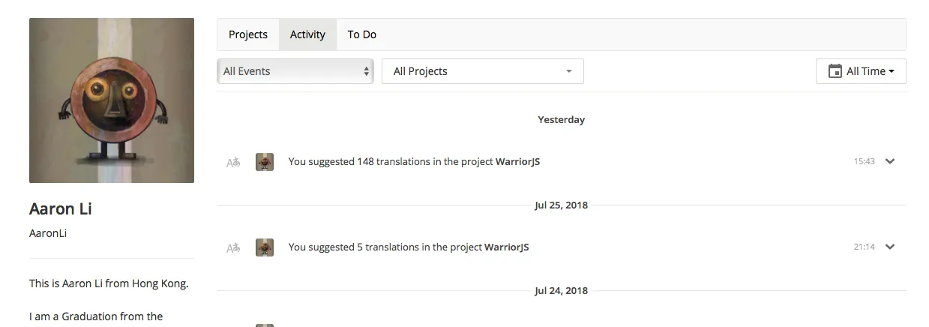Click the Aaron Li profile name
The width and height of the screenshot is (929, 327).
click(x=61, y=208)
